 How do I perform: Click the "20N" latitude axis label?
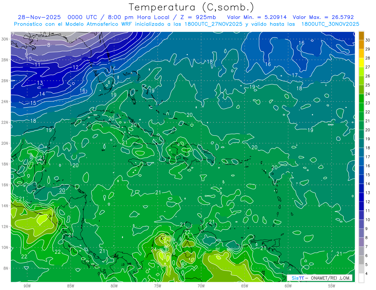pos(5,143)
